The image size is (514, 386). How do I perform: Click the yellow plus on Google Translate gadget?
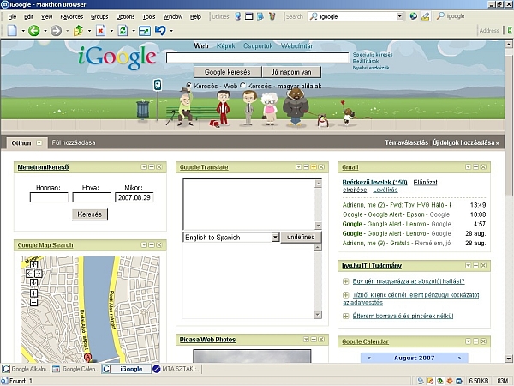314,167
